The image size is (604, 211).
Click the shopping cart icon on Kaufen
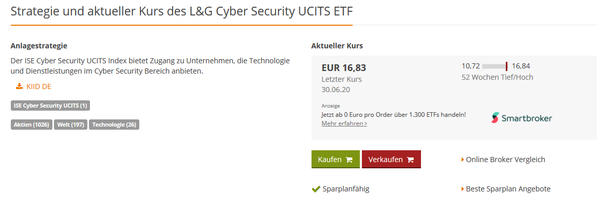pos(349,160)
